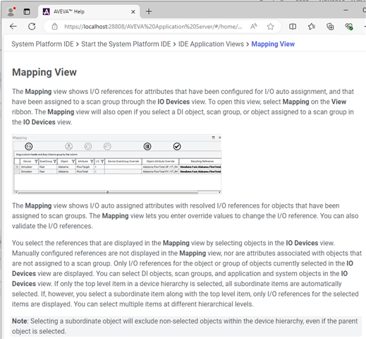Open Start the System Platform IDE breadcrumb

click(126, 44)
